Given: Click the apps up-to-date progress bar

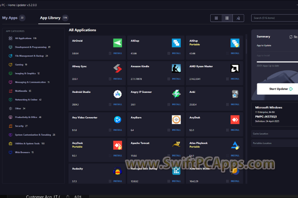Looking at the screenshot, I should click(x=277, y=62).
